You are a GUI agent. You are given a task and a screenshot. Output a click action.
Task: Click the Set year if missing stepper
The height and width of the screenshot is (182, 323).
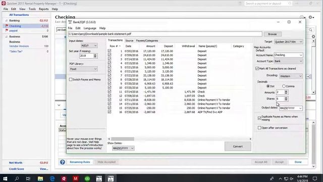[95, 56]
